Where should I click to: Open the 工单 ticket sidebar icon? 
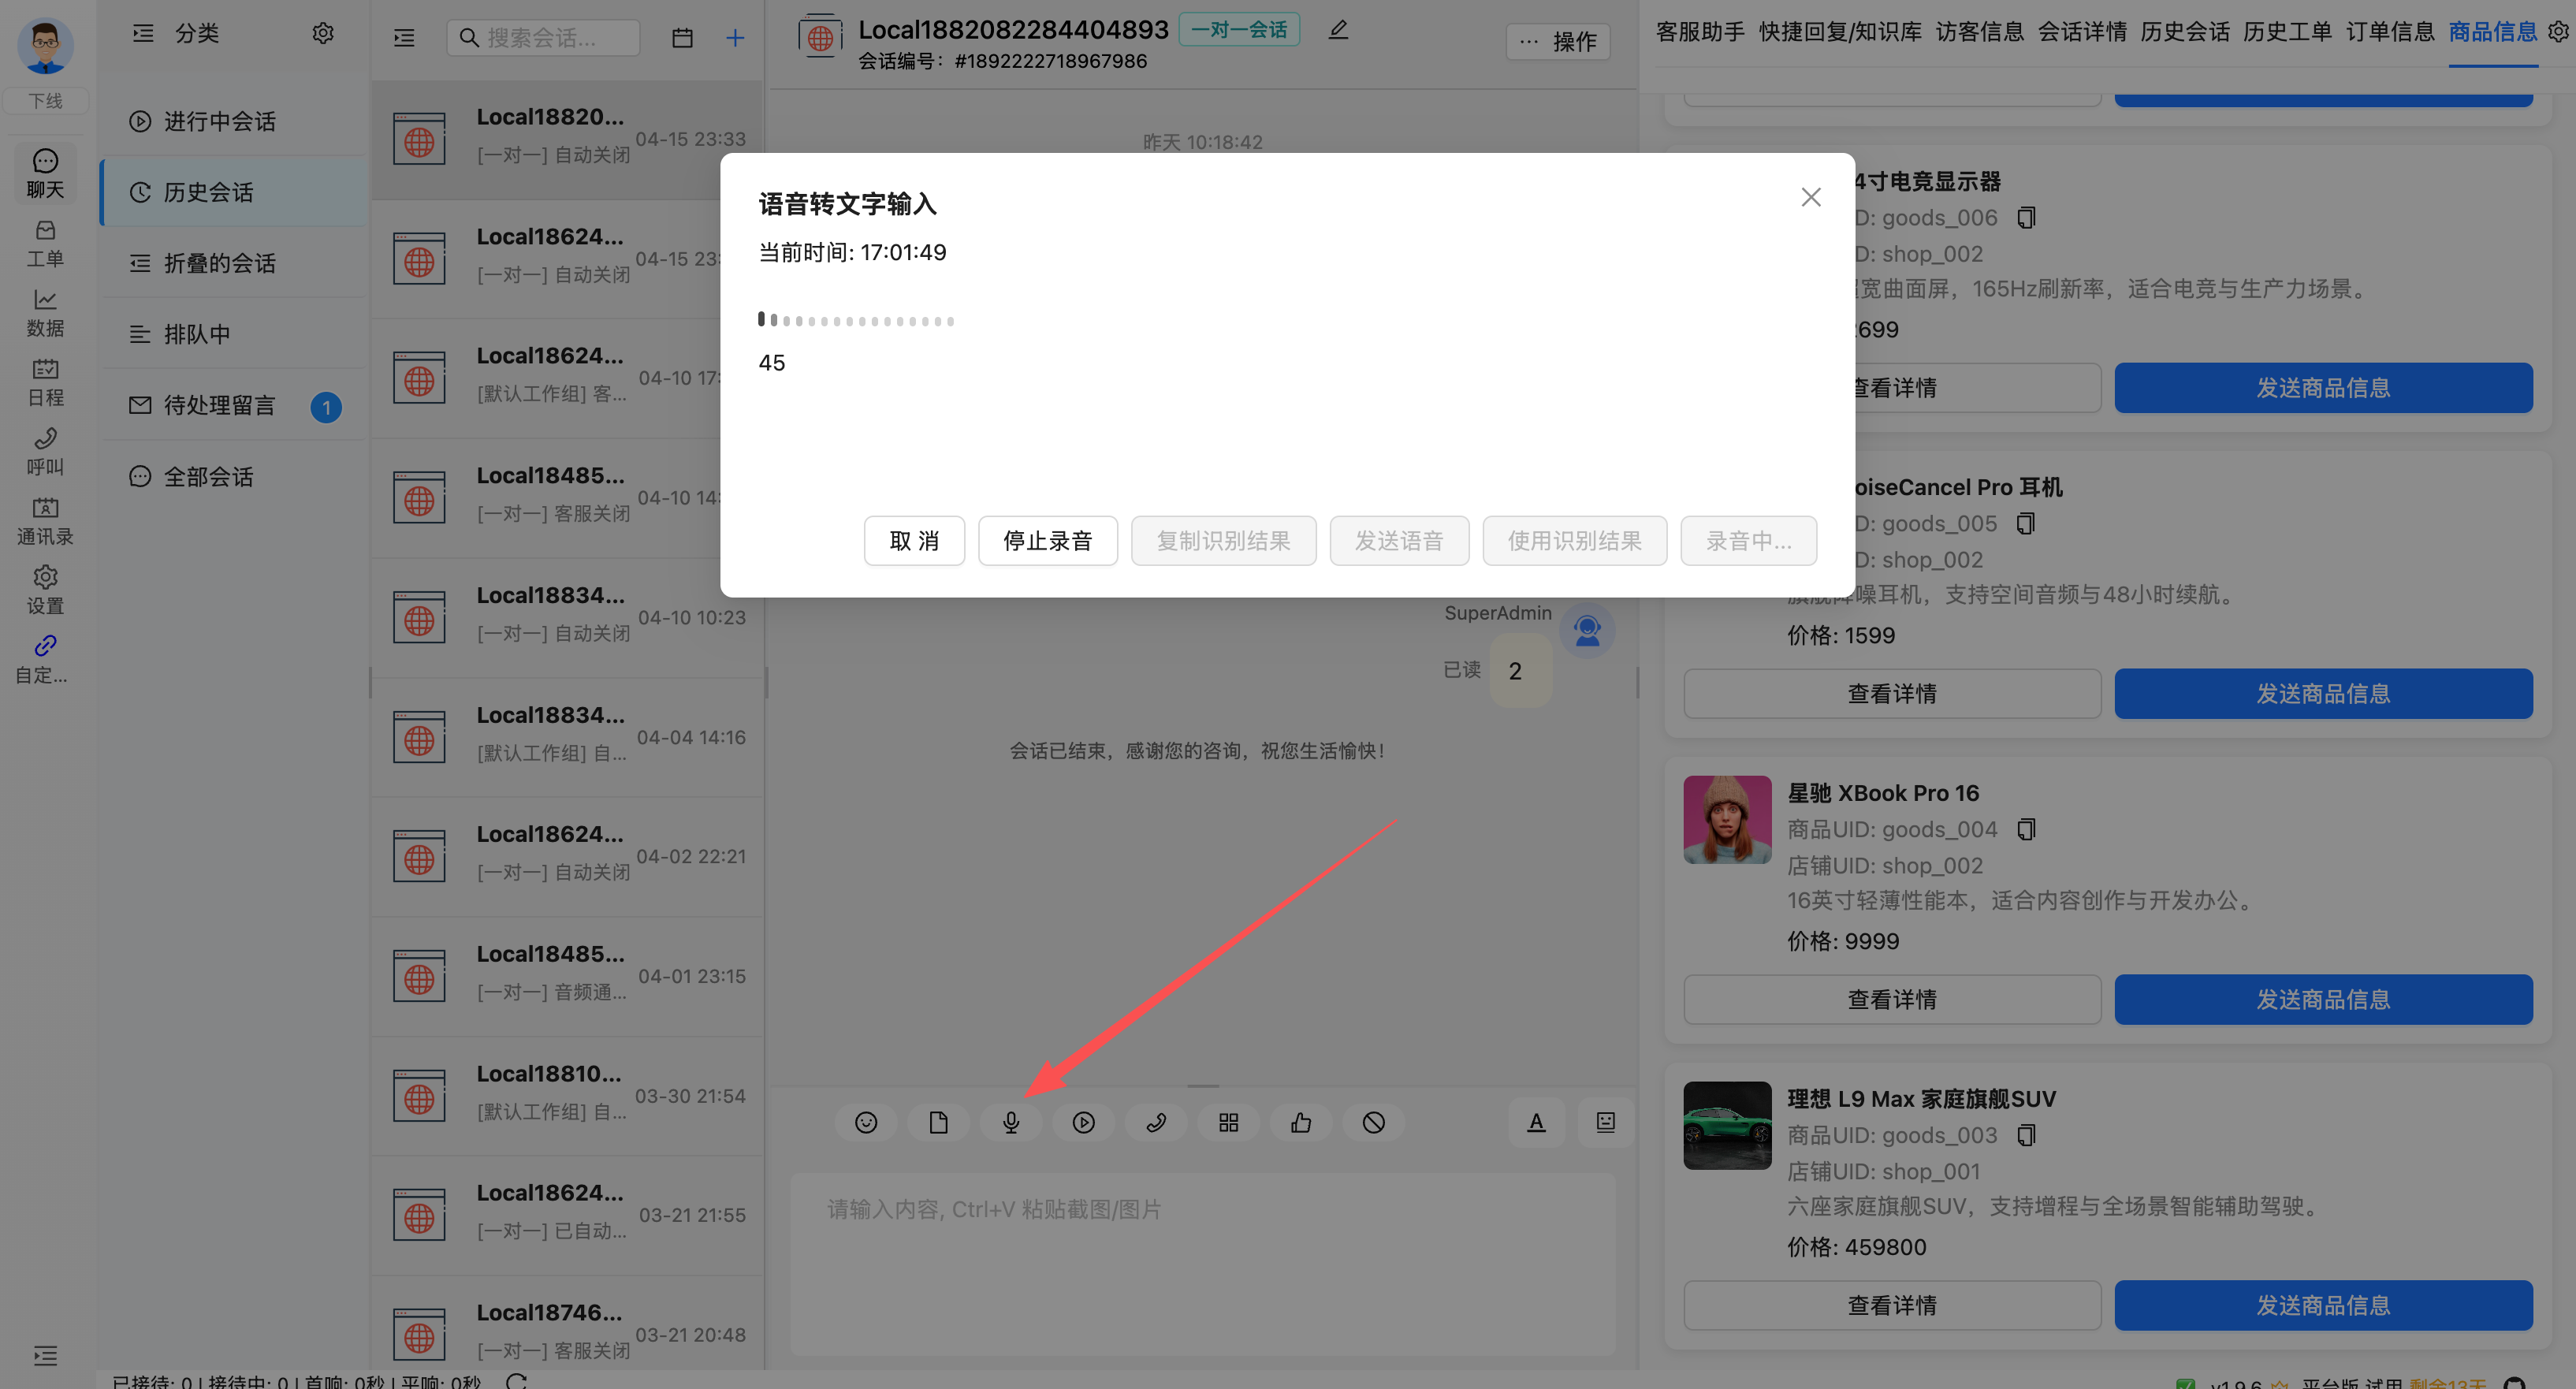[x=45, y=244]
